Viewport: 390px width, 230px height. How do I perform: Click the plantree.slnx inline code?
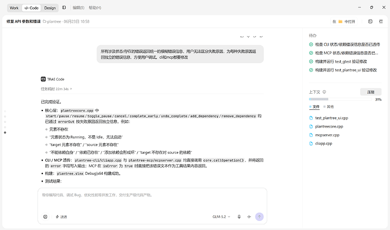coord(70,174)
